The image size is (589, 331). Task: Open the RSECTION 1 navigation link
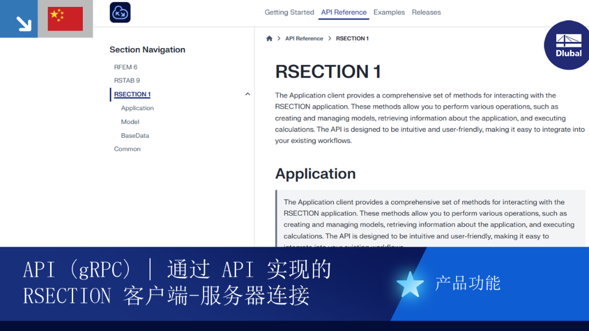click(x=132, y=94)
